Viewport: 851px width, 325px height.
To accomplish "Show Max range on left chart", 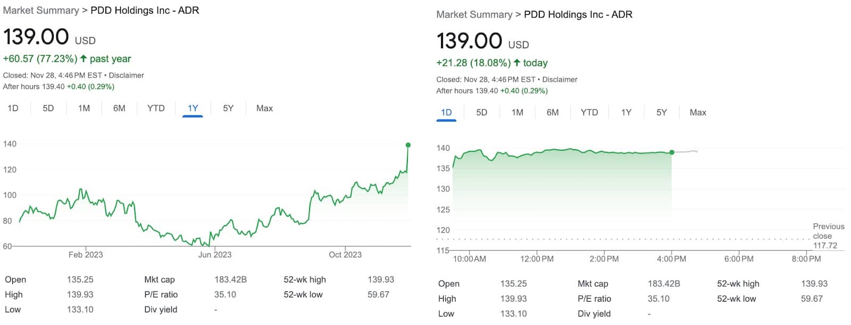I will coord(264,108).
